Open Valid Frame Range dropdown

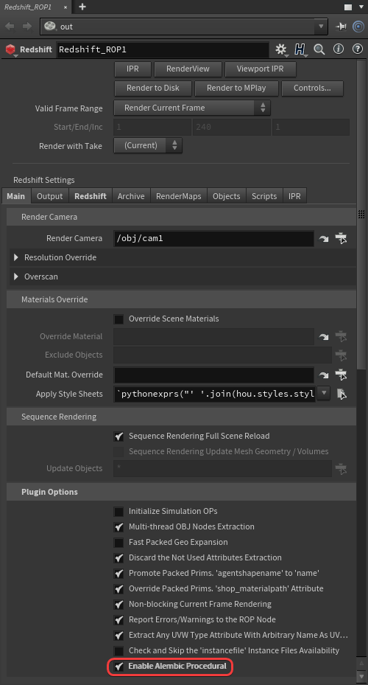click(x=192, y=108)
